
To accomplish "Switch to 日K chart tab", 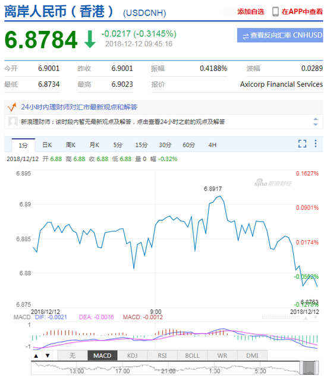I will pos(47,145).
